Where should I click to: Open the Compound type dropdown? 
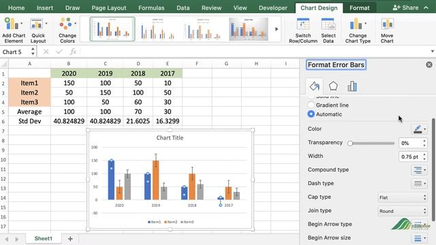(x=420, y=169)
